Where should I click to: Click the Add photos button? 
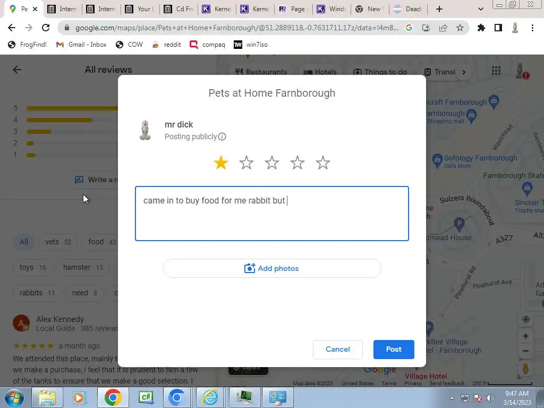[271, 268]
